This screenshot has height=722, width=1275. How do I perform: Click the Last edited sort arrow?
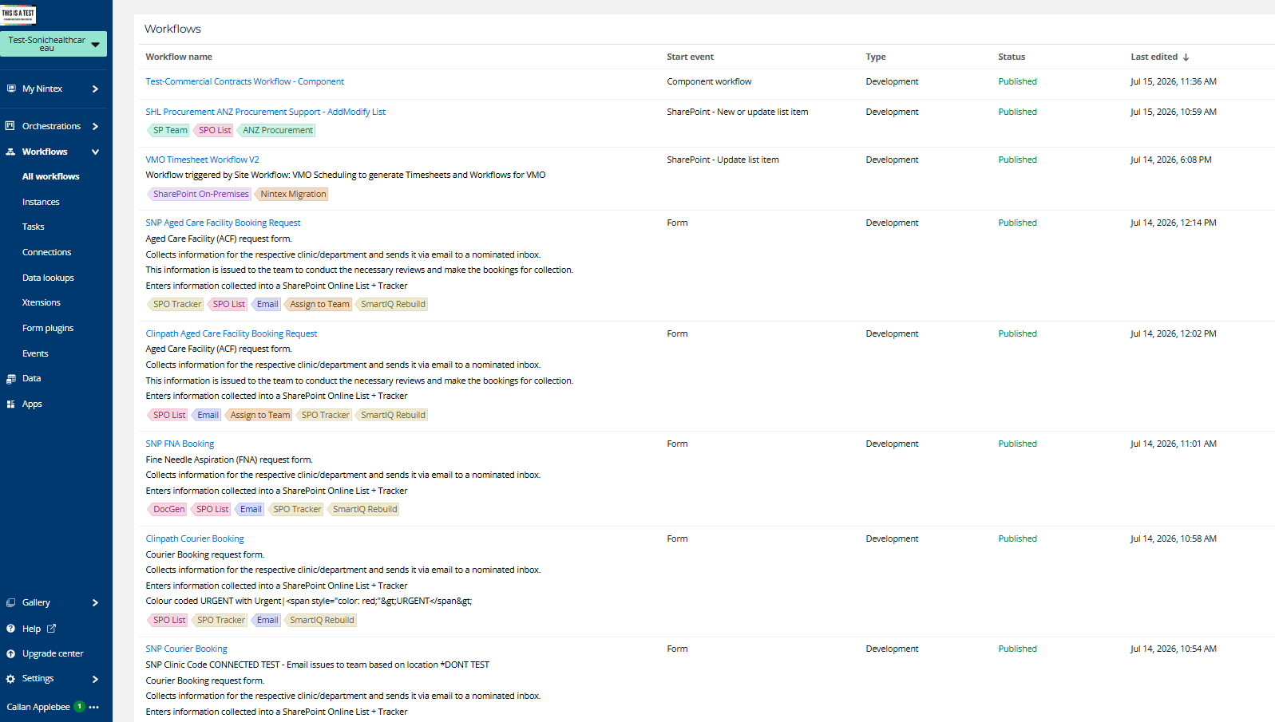point(1186,57)
